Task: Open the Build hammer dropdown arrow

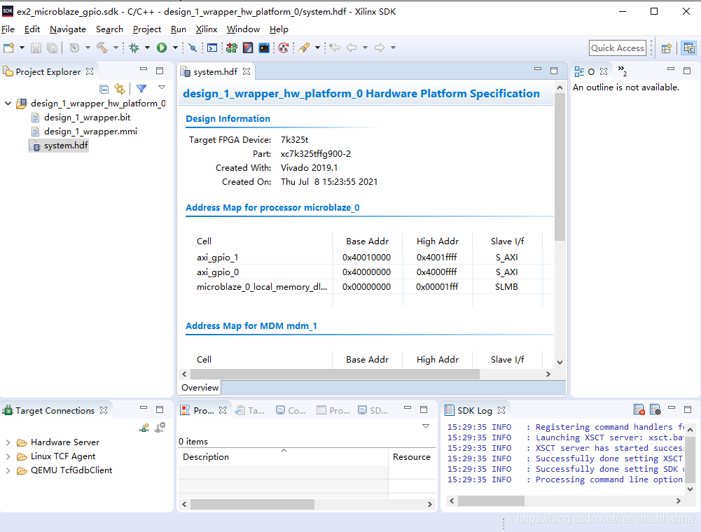Action: click(x=116, y=48)
